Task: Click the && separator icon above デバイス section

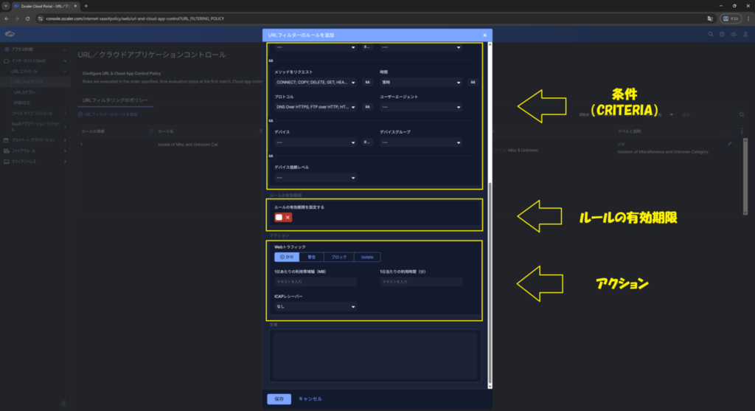Action: coord(271,120)
